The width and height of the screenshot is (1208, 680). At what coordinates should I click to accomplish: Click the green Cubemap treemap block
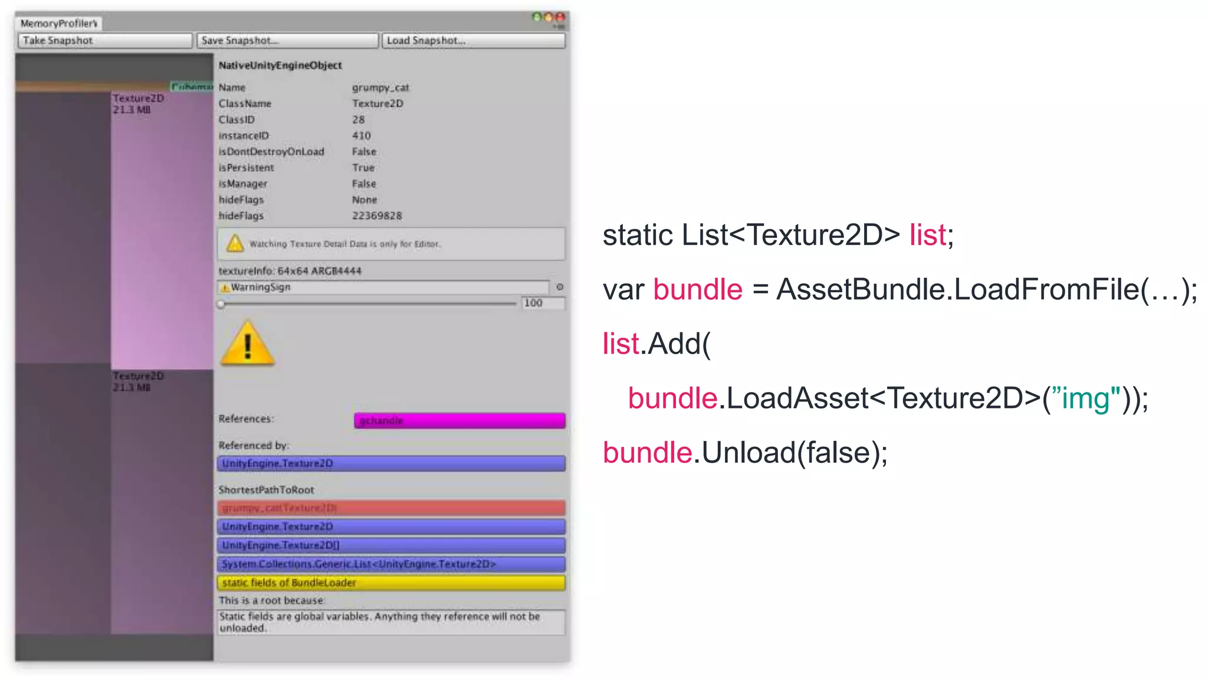tap(192, 86)
